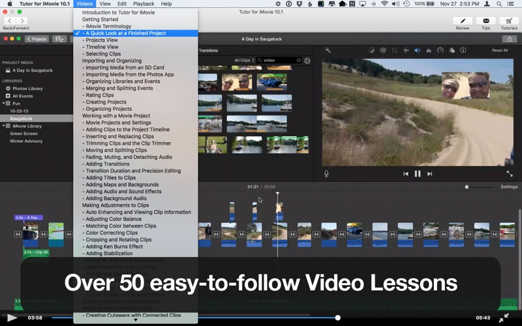This screenshot has height=326, width=522.
Task: Open the Playback menu
Action: pyautogui.click(x=144, y=4)
